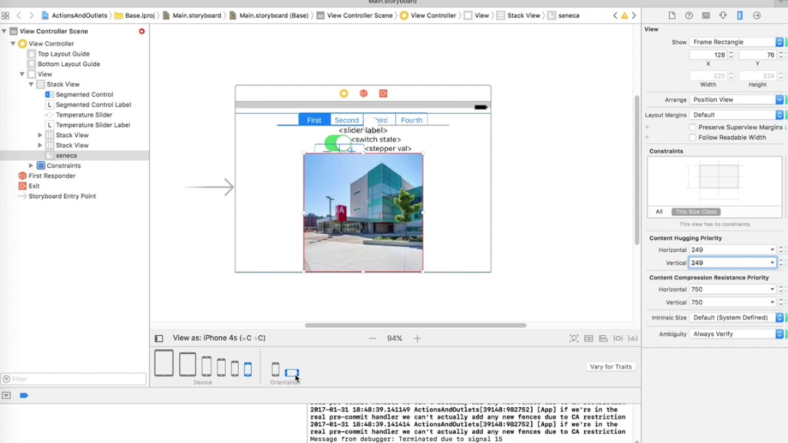Select the large iPad Pro device
The height and width of the screenshot is (443, 788).
(164, 363)
